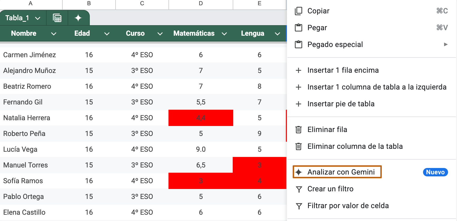
Task: Click column D header
Action: click(201, 3)
